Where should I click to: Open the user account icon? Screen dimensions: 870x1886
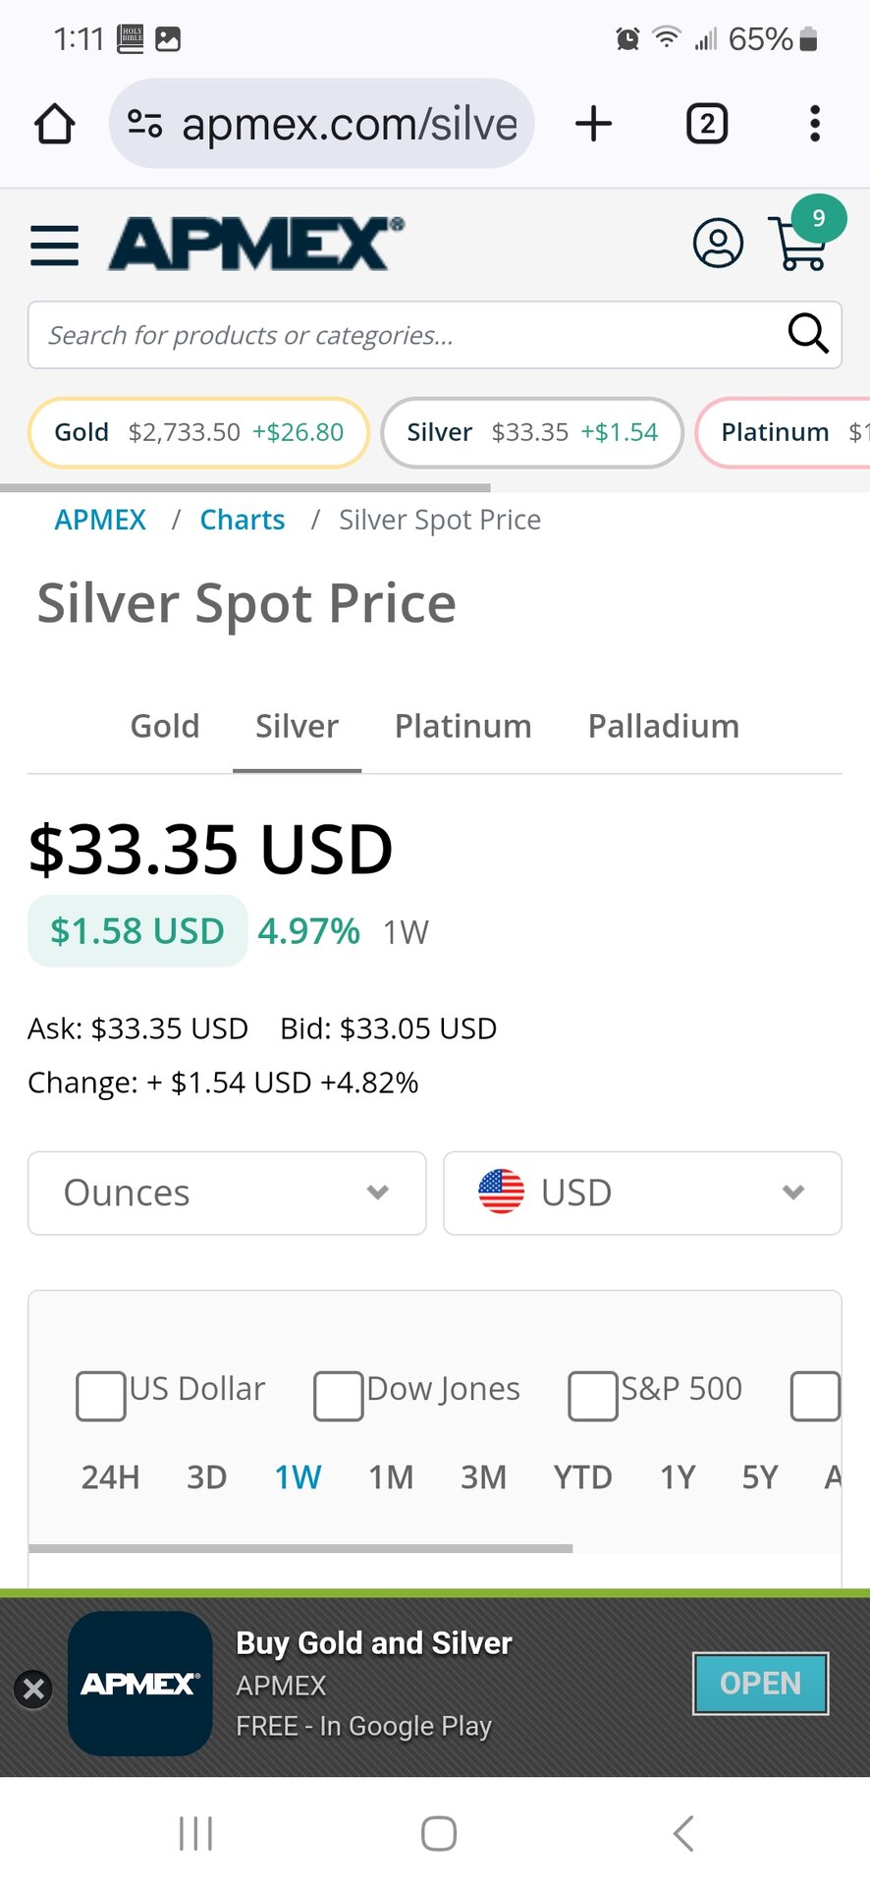click(718, 244)
